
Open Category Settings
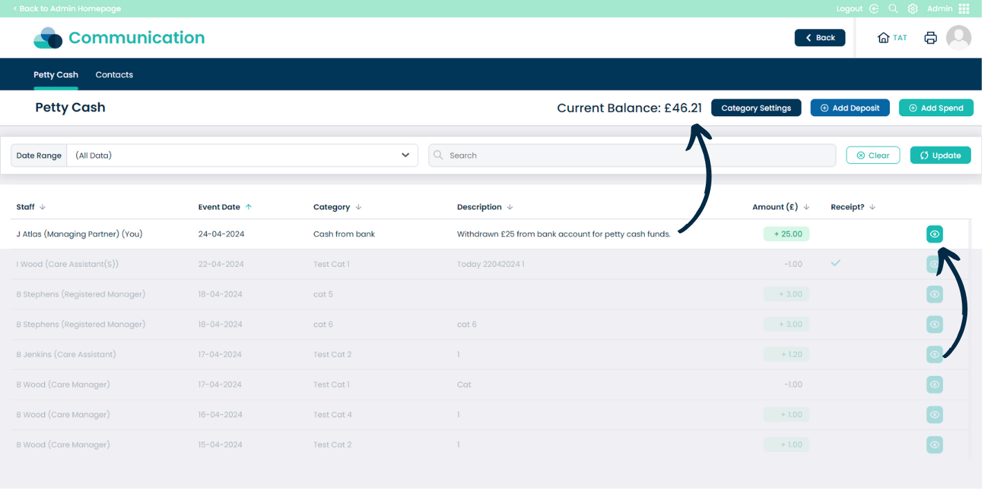(756, 108)
